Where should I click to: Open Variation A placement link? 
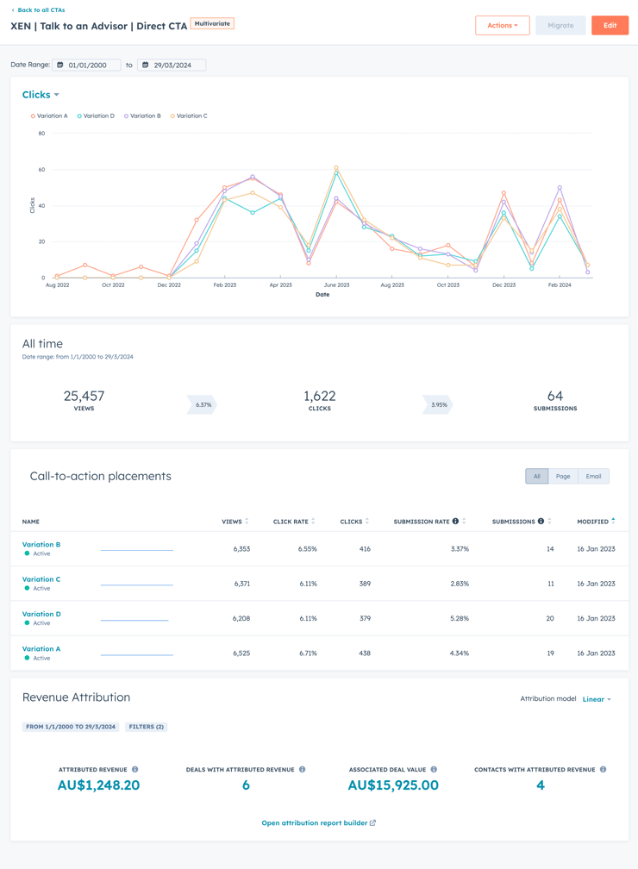41,648
